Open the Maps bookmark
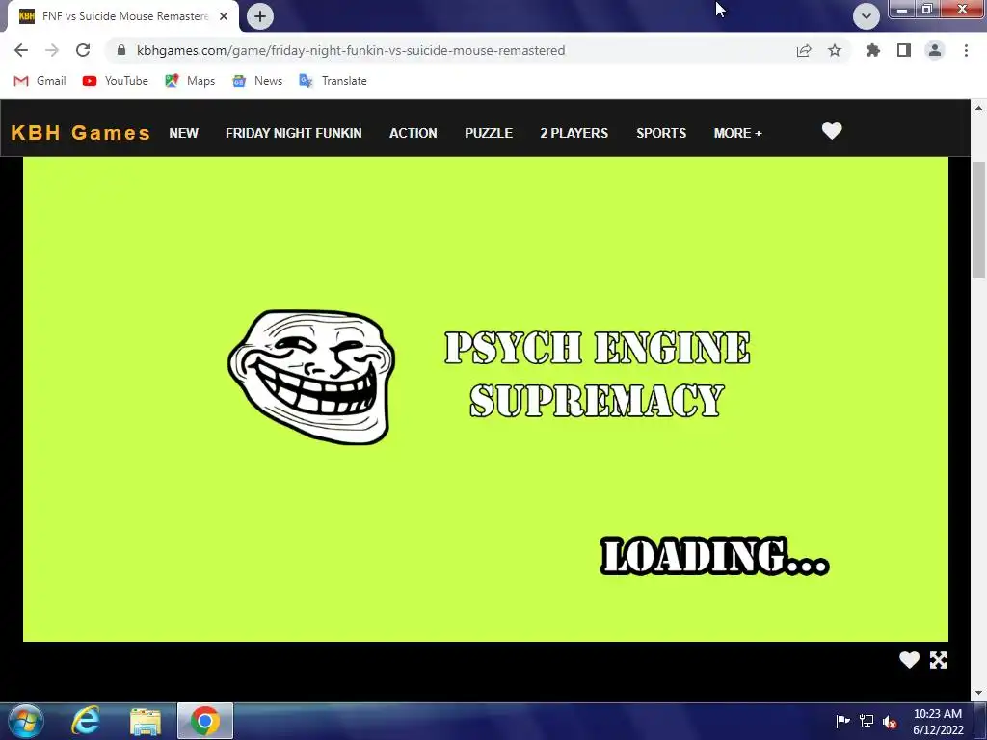The width and height of the screenshot is (987, 740). click(190, 81)
